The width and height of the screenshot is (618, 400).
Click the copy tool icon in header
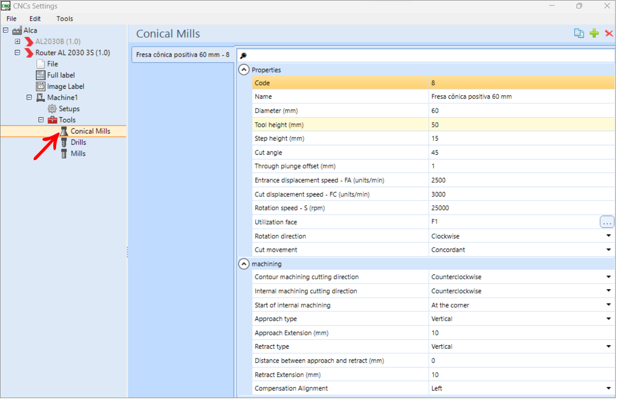tap(579, 33)
